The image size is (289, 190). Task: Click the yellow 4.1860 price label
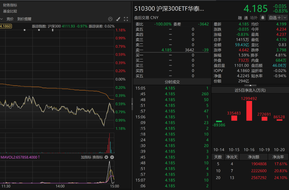click(6, 26)
